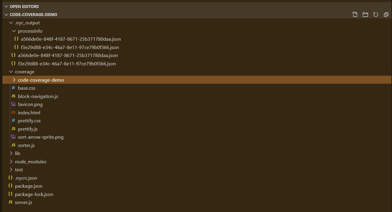Image resolution: width=392 pixels, height=212 pixels.
Task: Select the lib folder name
Action: coord(18,153)
